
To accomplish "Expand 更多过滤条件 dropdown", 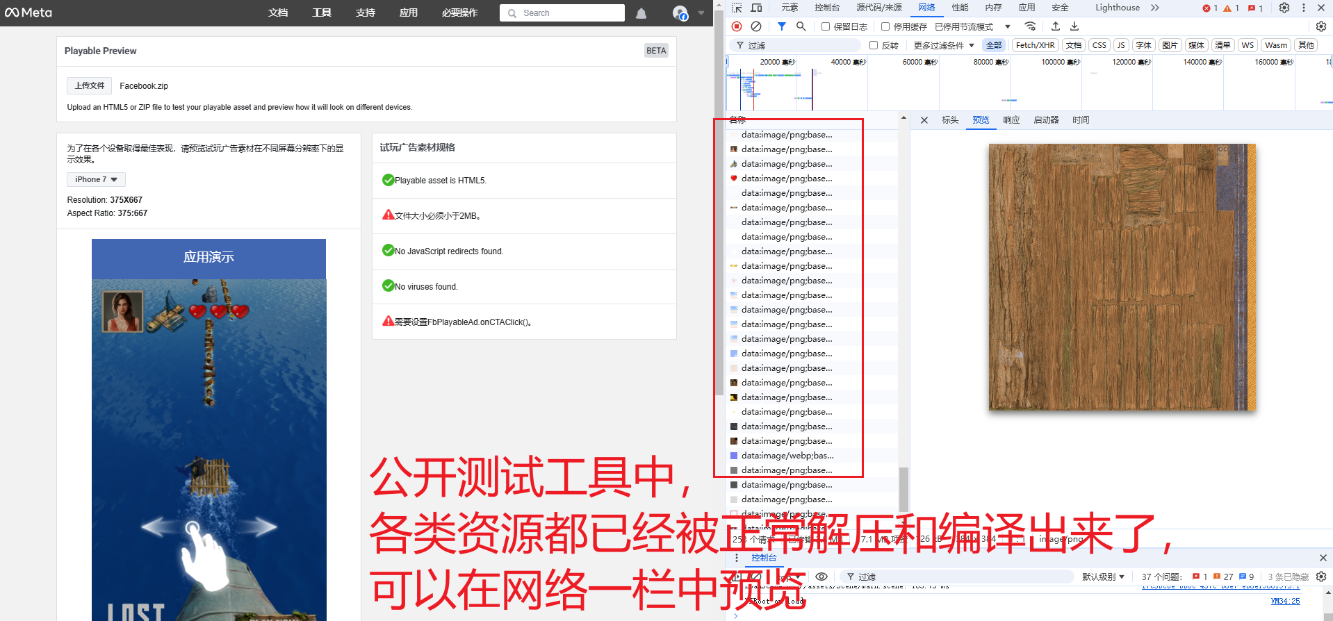I will (x=944, y=45).
